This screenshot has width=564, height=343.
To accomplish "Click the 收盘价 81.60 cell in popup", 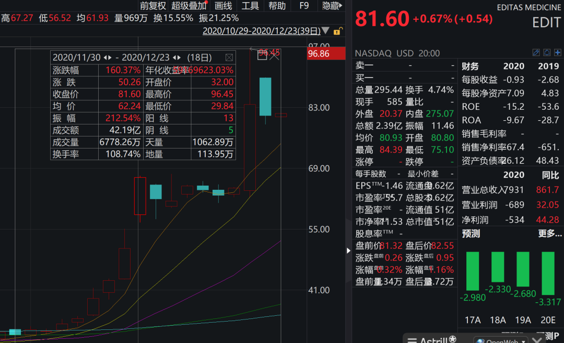I will pos(130,94).
